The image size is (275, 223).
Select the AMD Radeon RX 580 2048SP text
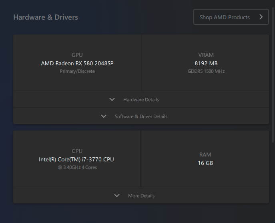click(77, 63)
